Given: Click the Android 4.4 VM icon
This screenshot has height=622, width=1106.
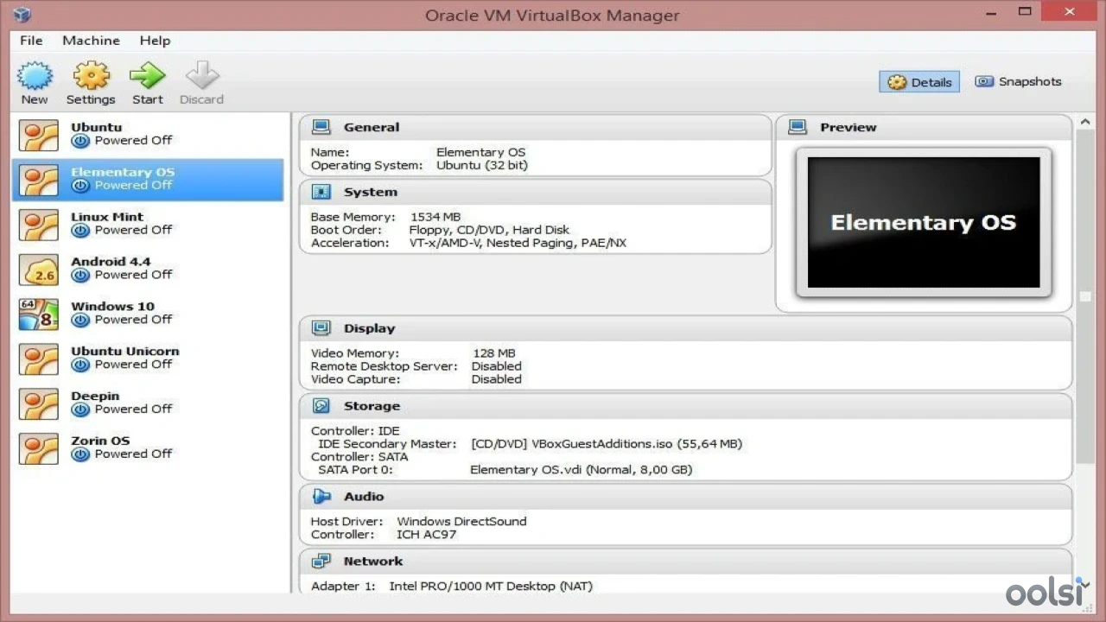Looking at the screenshot, I should click(39, 270).
